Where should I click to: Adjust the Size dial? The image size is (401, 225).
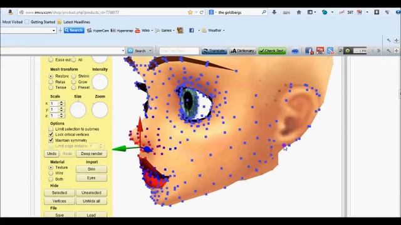[78, 110]
